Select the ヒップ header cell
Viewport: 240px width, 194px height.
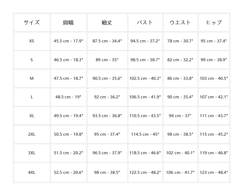click(x=213, y=23)
